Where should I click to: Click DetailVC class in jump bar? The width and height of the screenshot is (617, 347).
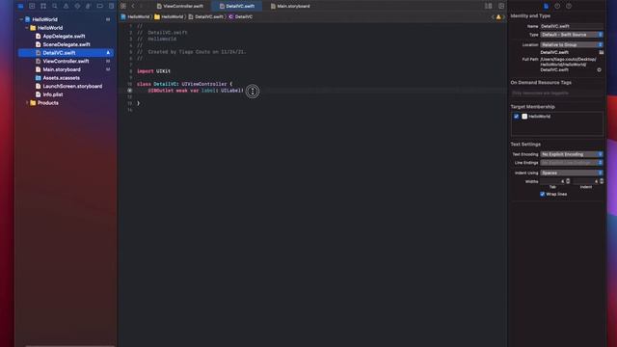[x=240, y=17]
